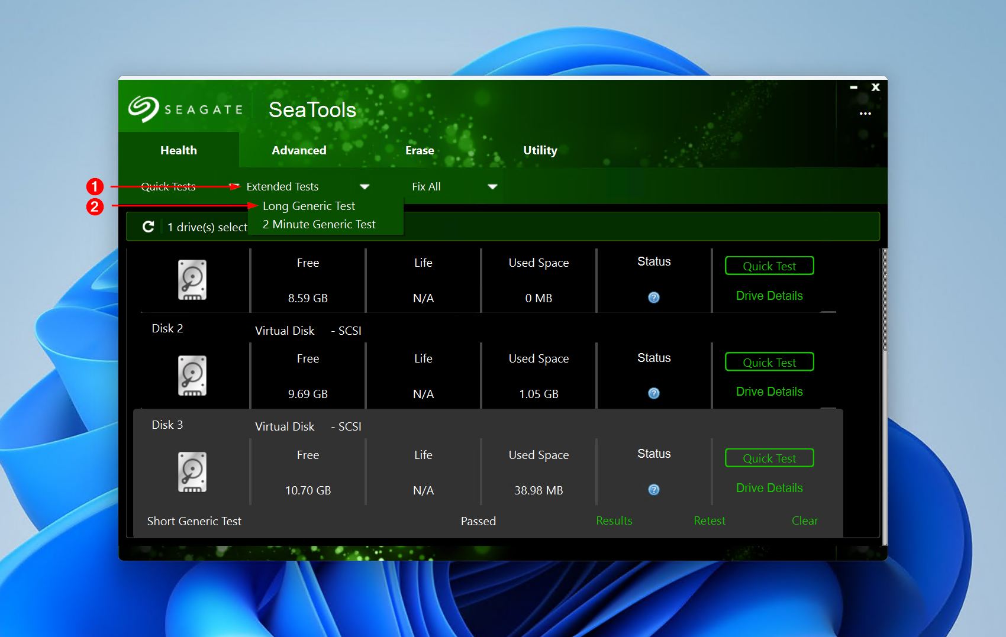Close the SeaTools window
The image size is (1006, 637).
coord(876,87)
